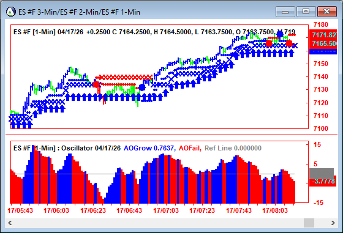
Task: Click the oscillator axis label -15
Action: coord(318,202)
